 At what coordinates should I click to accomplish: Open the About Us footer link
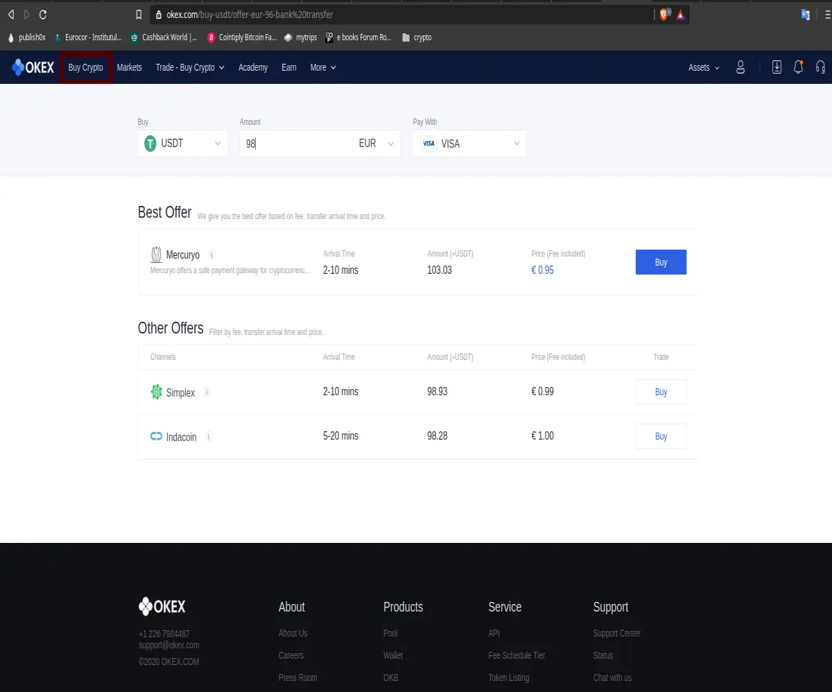293,633
